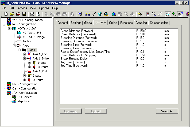Toggle the Show Online Data glasses icon
Viewport: 190px width, 127px height.
click(x=168, y=14)
